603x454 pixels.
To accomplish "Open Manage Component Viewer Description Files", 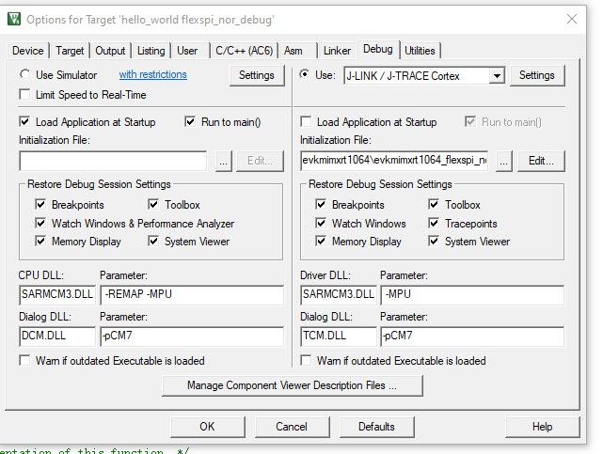I will coord(293,385).
